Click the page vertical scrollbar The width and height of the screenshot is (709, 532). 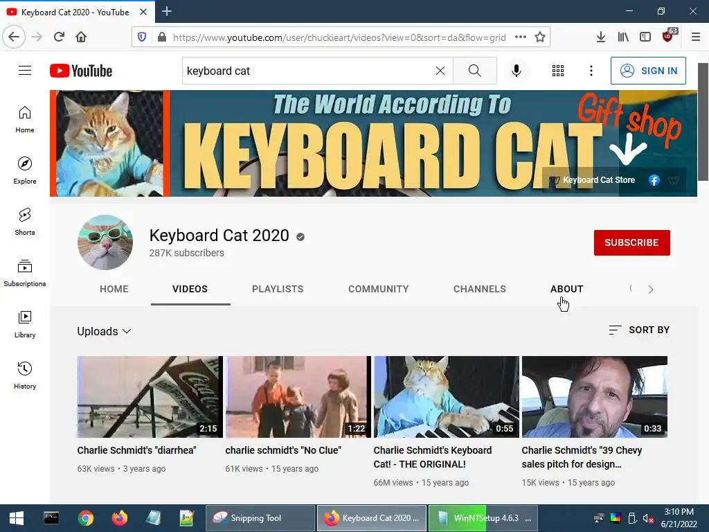[x=703, y=122]
